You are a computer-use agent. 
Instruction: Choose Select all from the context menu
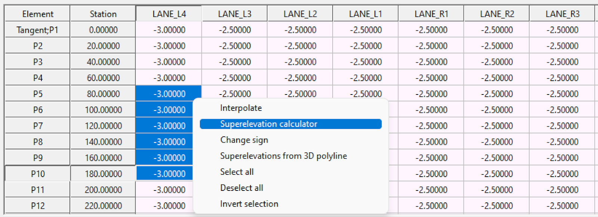pyautogui.click(x=237, y=172)
